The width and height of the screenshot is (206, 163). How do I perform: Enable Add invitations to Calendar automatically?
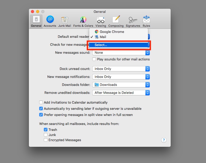pyautogui.click(x=41, y=102)
